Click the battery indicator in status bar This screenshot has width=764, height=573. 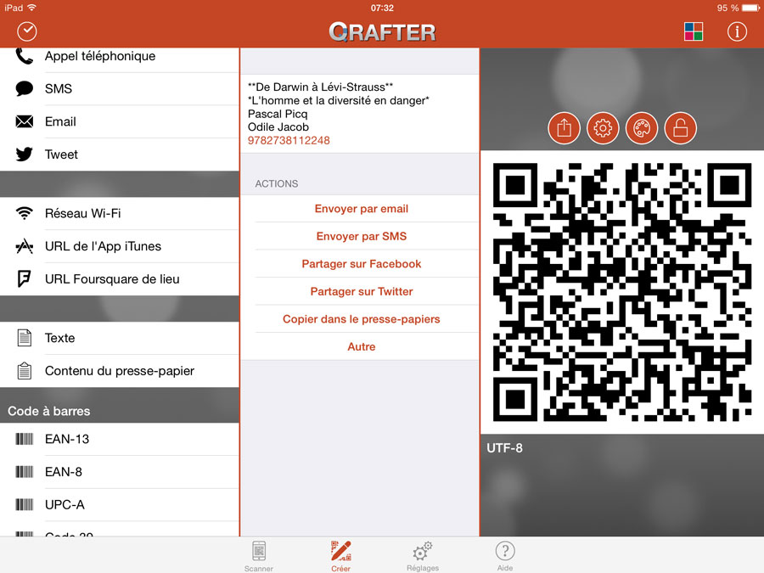pos(750,8)
